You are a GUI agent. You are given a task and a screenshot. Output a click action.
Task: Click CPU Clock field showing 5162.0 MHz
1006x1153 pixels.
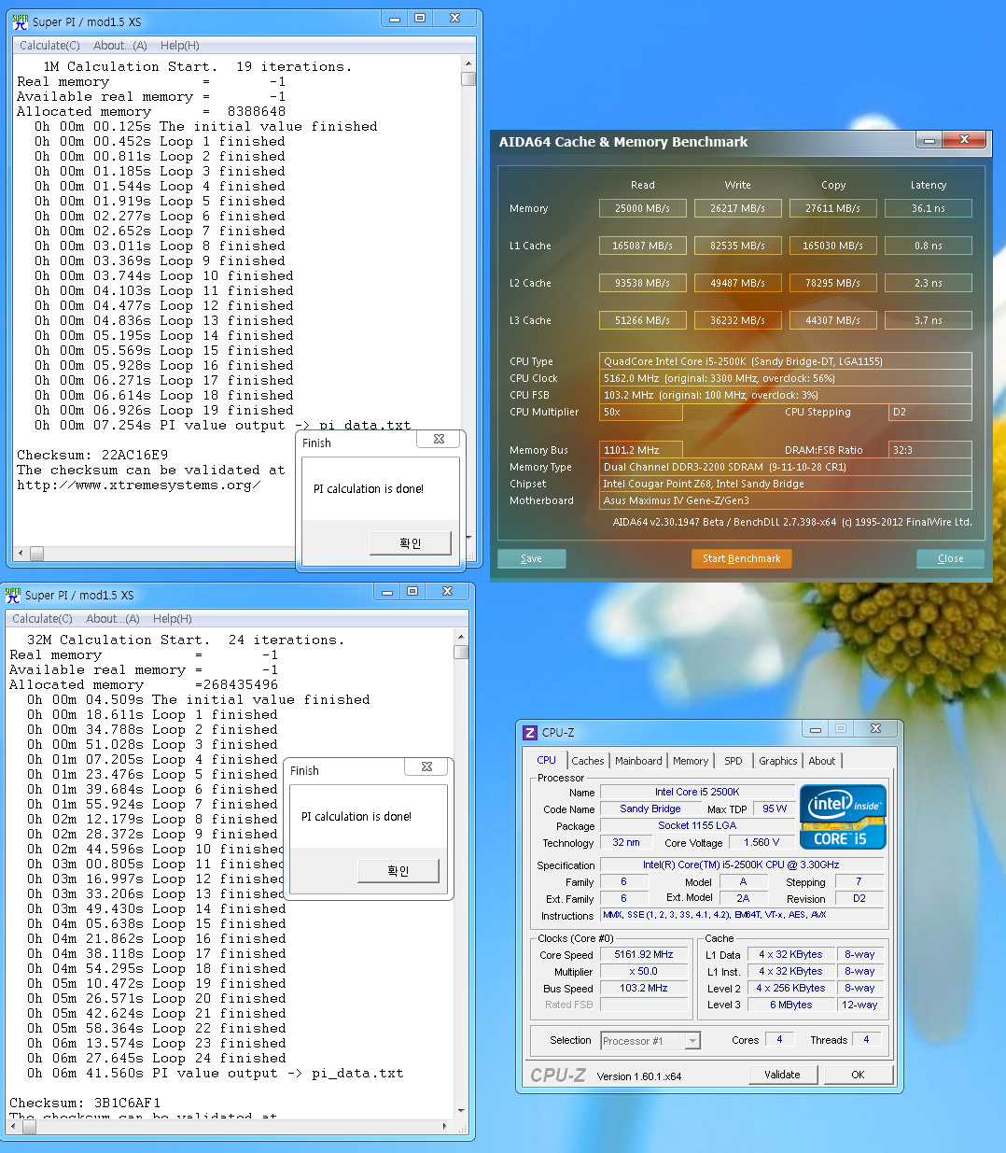click(x=785, y=378)
